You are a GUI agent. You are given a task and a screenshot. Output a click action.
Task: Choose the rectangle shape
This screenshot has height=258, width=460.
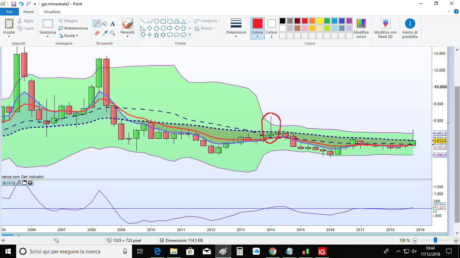coord(163,21)
